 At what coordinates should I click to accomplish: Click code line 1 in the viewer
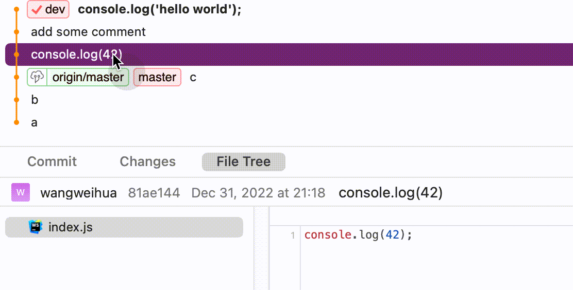[x=358, y=235]
